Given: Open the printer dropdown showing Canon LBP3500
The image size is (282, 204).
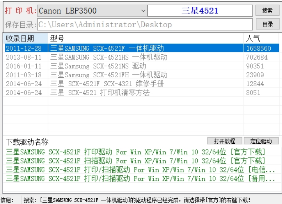Looking at the screenshot, I should point(92,11).
